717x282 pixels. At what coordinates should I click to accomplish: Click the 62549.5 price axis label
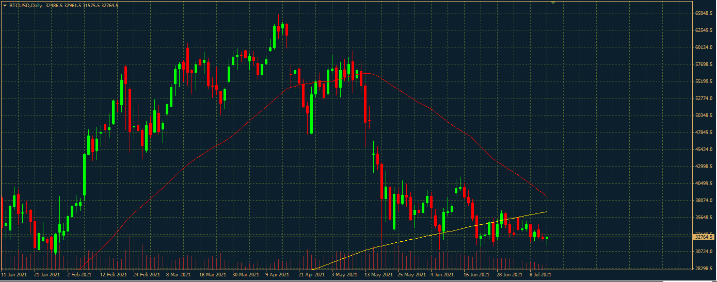click(x=704, y=30)
